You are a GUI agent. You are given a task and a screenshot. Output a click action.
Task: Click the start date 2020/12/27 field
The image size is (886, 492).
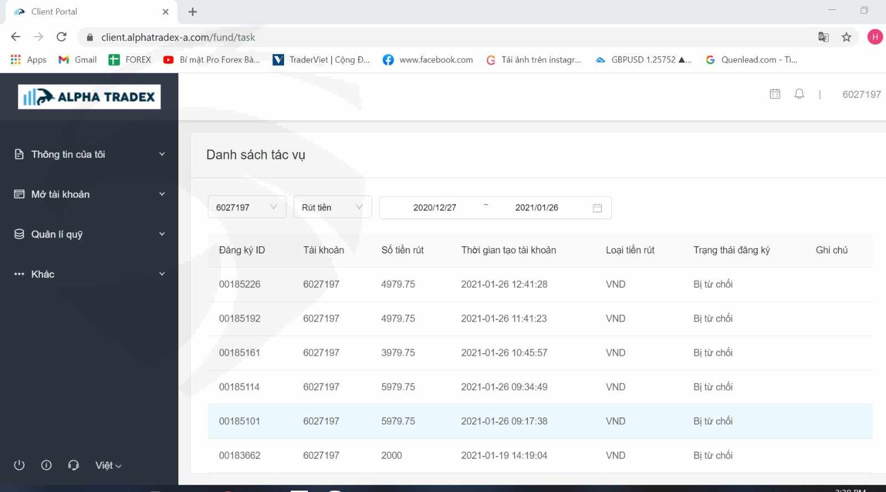pyautogui.click(x=435, y=208)
